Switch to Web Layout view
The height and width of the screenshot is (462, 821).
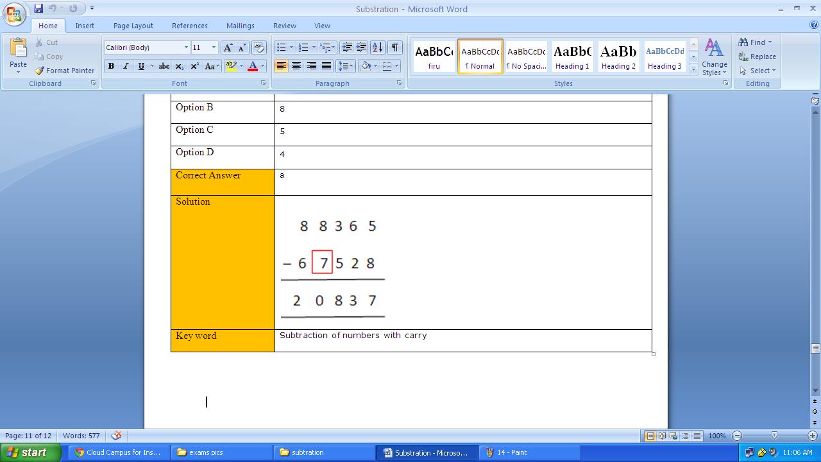673,436
